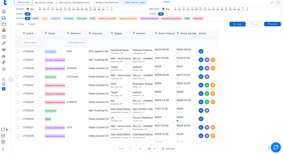Click Refresh in pagination bar

(169, 149)
